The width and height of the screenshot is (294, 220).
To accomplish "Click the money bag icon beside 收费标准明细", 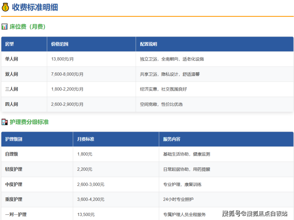I will pyautogui.click(x=5, y=7).
